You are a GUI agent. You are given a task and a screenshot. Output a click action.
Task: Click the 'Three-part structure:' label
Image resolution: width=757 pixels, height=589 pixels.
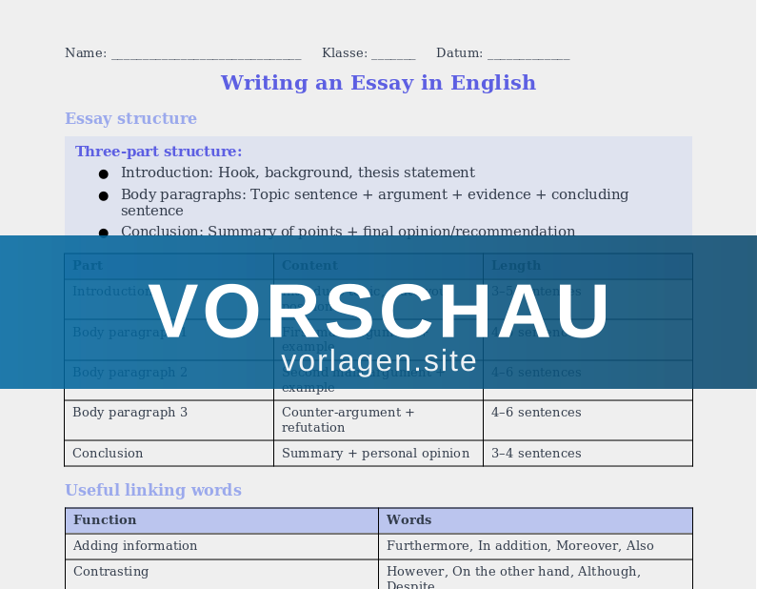pos(158,152)
